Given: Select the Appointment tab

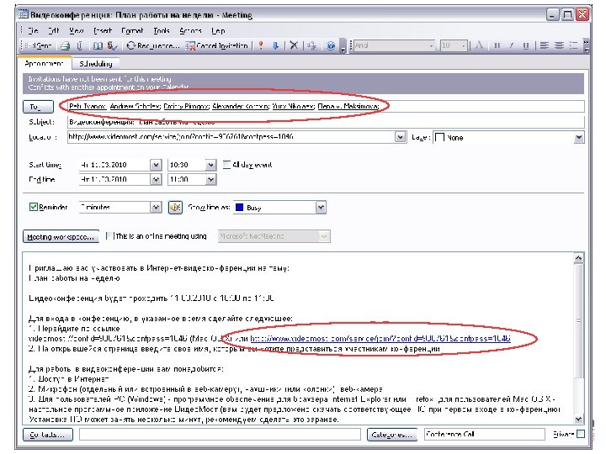Looking at the screenshot, I should click(x=44, y=63).
